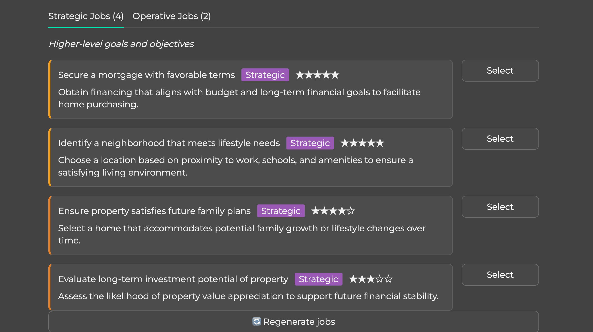Open the 'Secure a mortgage with favorable terms' card
This screenshot has width=593, height=332.
click(250, 89)
